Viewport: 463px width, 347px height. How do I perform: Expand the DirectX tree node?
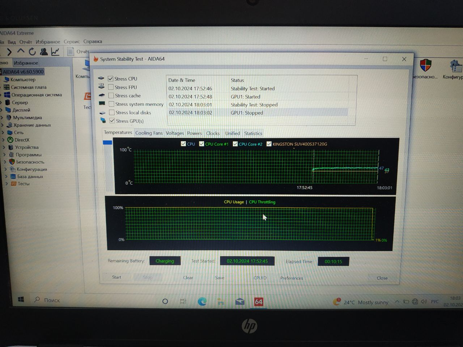(4, 140)
